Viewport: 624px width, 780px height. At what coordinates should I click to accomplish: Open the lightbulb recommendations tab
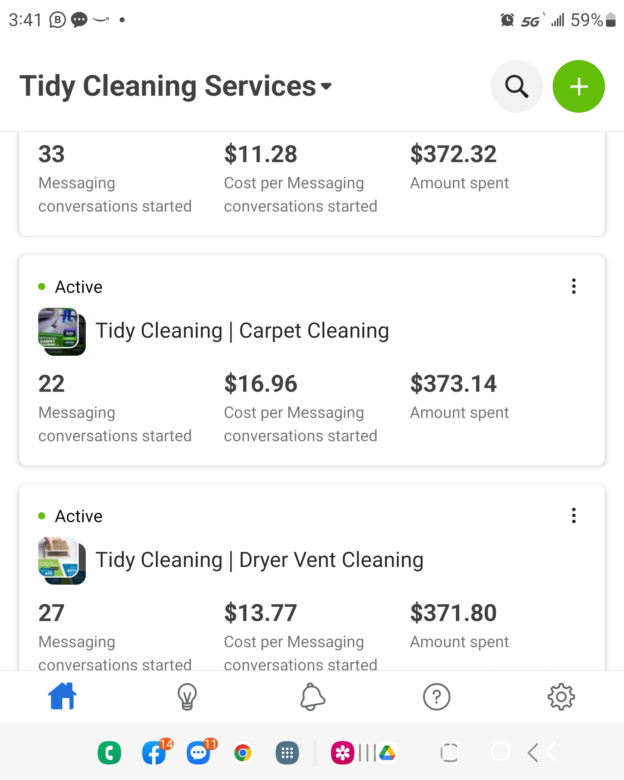(x=187, y=696)
